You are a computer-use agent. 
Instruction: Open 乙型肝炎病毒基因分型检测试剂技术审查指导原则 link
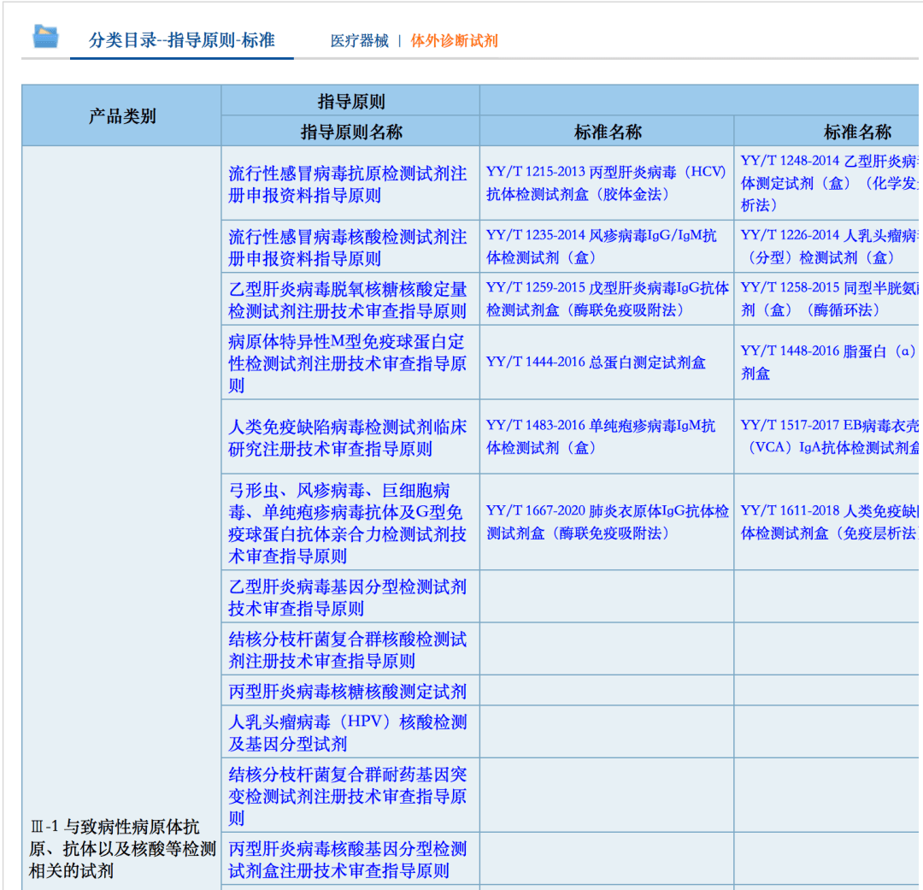coord(348,598)
